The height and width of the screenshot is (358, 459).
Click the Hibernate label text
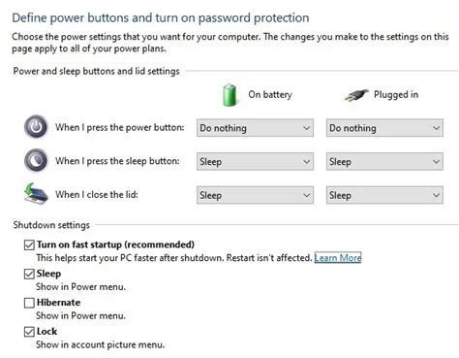[58, 303]
